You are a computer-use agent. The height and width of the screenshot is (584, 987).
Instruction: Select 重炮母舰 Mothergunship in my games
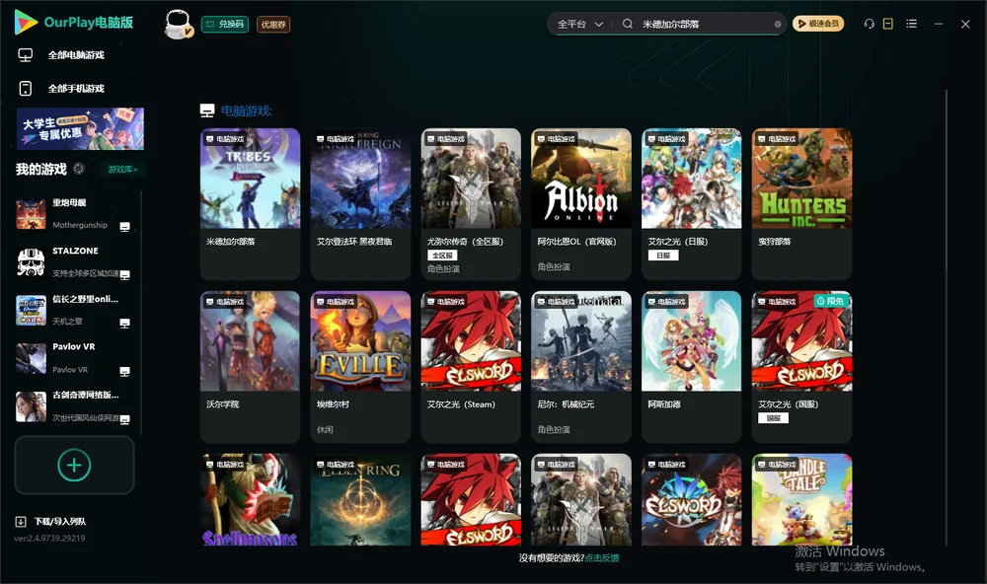[74, 214]
